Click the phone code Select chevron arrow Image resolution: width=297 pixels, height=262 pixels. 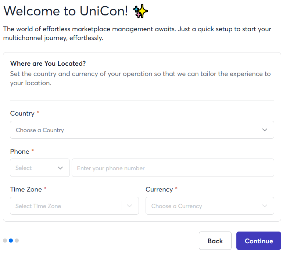(x=61, y=168)
